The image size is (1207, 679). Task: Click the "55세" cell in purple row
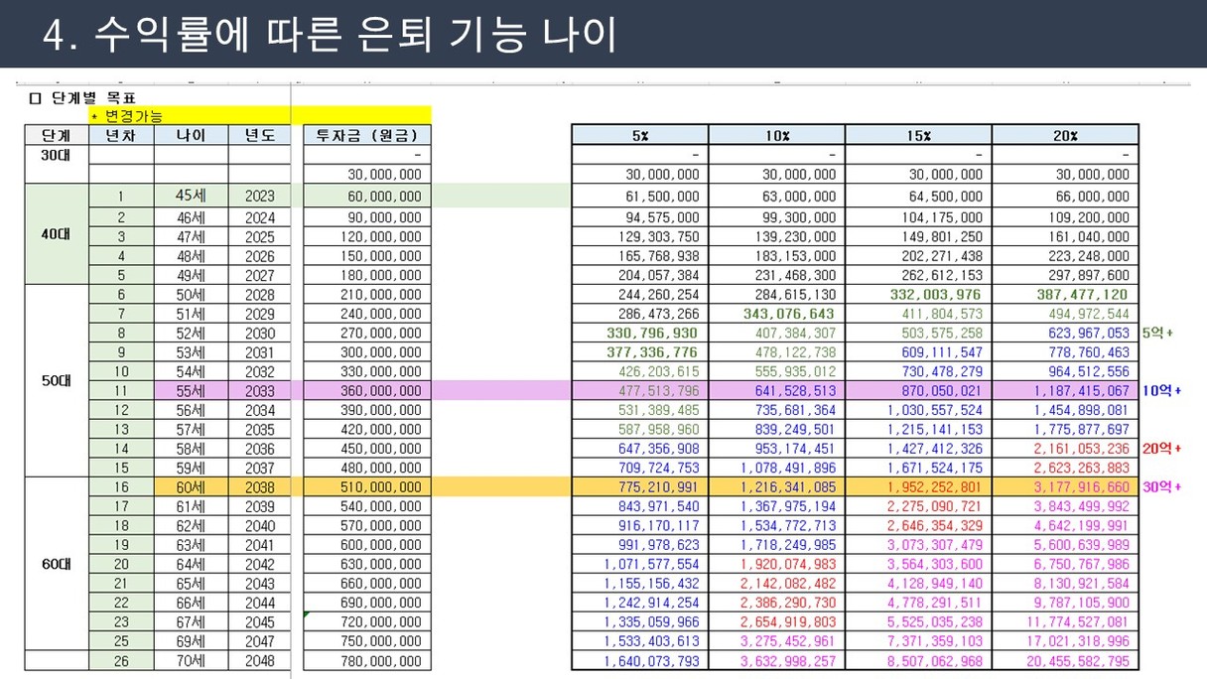coord(191,391)
